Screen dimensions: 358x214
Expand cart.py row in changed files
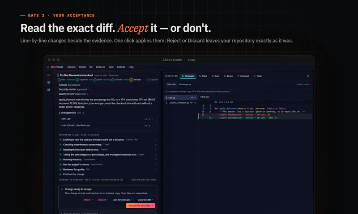pos(107,119)
